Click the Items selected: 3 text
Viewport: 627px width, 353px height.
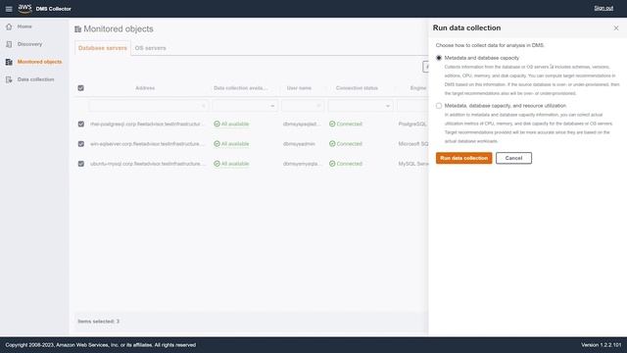pyautogui.click(x=98, y=322)
